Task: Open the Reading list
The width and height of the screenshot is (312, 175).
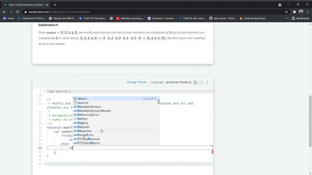Action: [x=300, y=18]
